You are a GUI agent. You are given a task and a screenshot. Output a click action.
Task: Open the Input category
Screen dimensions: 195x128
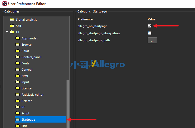pos(25,82)
